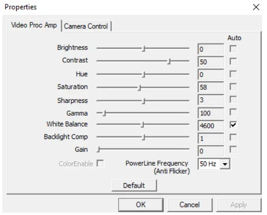Click the Gain slider thumb

[99, 150]
